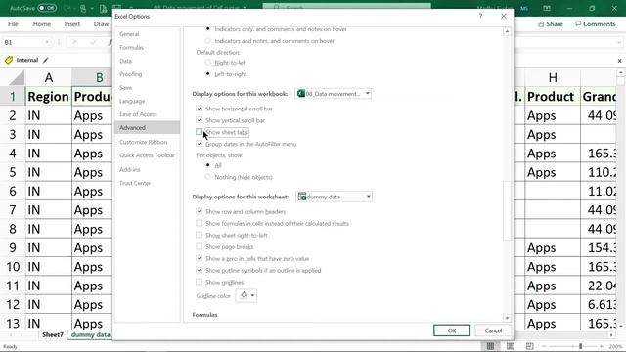Open Add-ins options category

coord(130,169)
